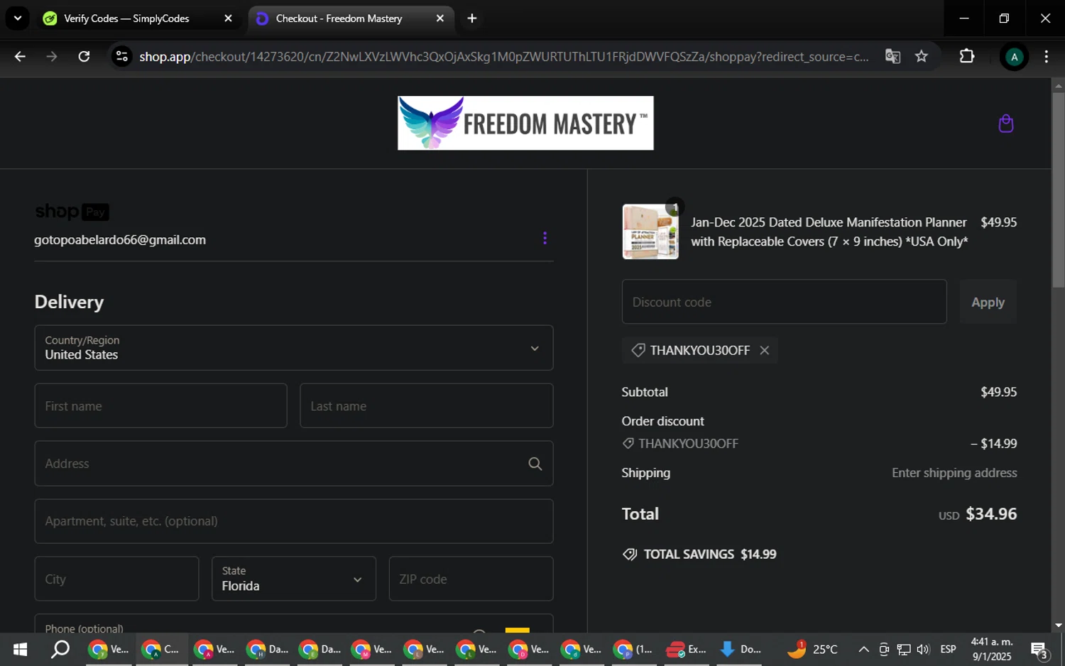Focus the First name field
1065x666 pixels.
tap(160, 406)
